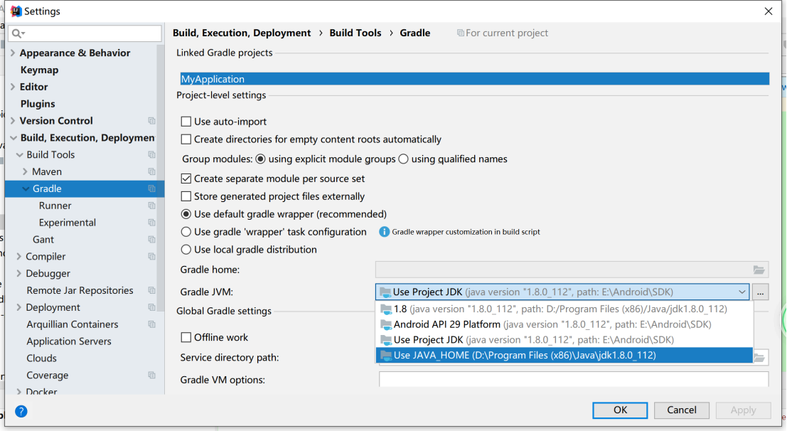This screenshot has width=787, height=431.
Task: Open Plugins settings page
Action: point(38,104)
